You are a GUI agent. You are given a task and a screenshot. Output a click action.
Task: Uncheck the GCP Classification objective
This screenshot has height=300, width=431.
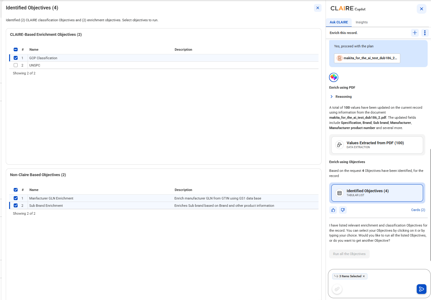coord(16,58)
